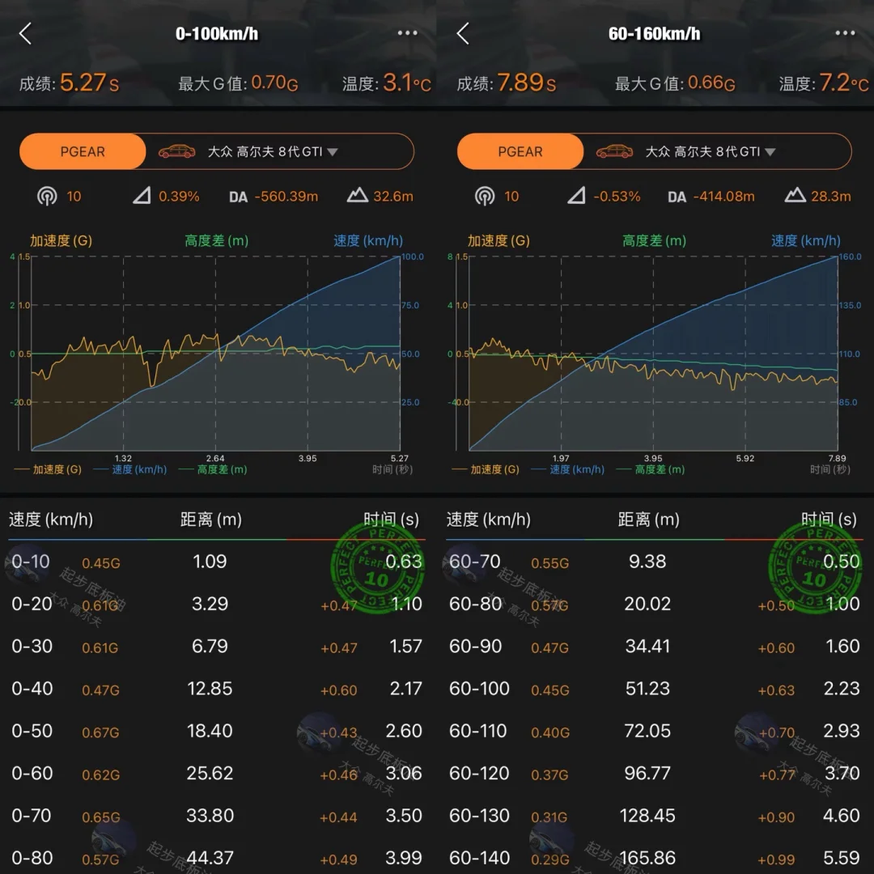874x874 pixels.
Task: Tap the 距离 (m) column header in right table
Action: (x=648, y=520)
